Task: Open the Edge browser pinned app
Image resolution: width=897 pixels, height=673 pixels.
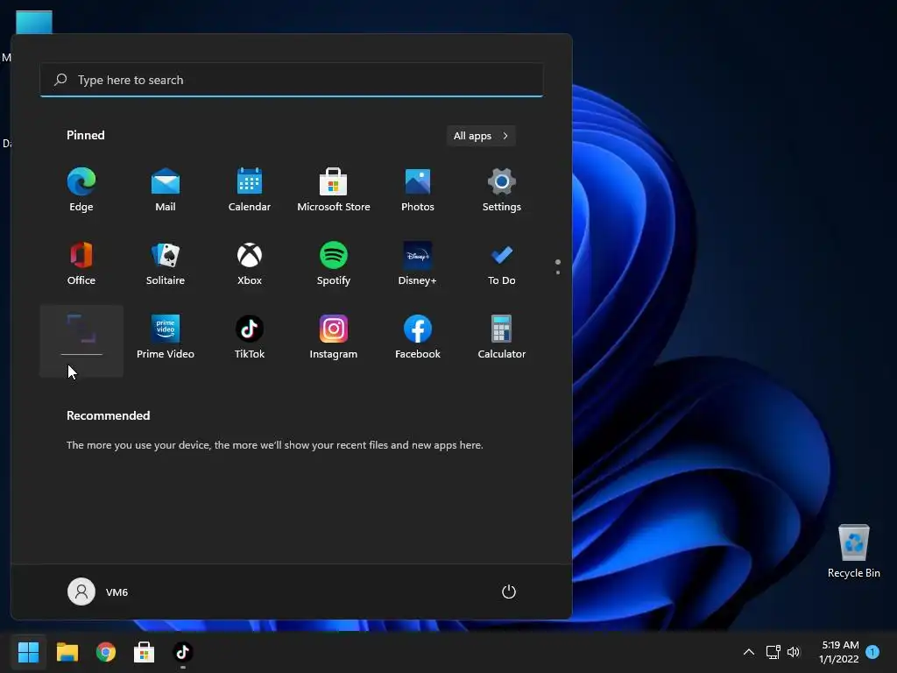Action: coord(81,189)
